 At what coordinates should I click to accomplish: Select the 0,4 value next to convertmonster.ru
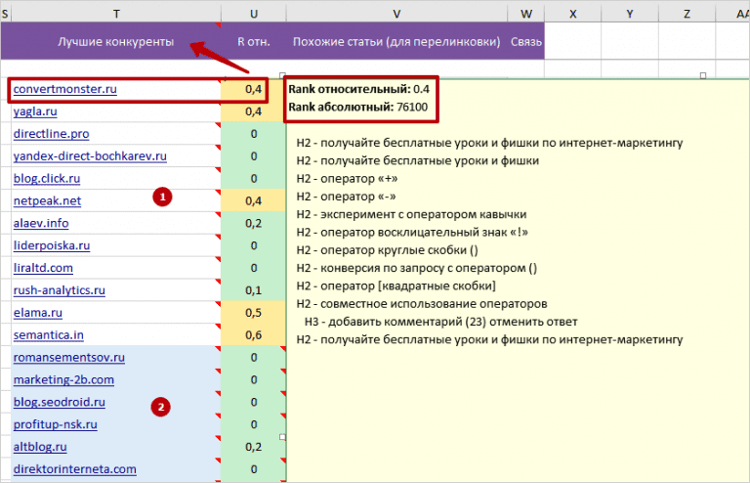point(254,89)
